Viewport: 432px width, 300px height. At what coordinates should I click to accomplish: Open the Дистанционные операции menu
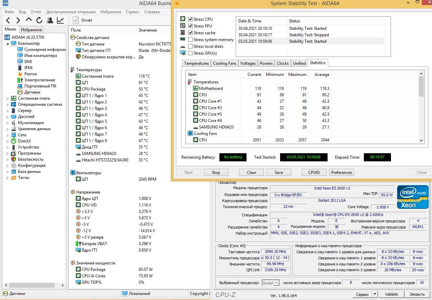tap(71, 12)
